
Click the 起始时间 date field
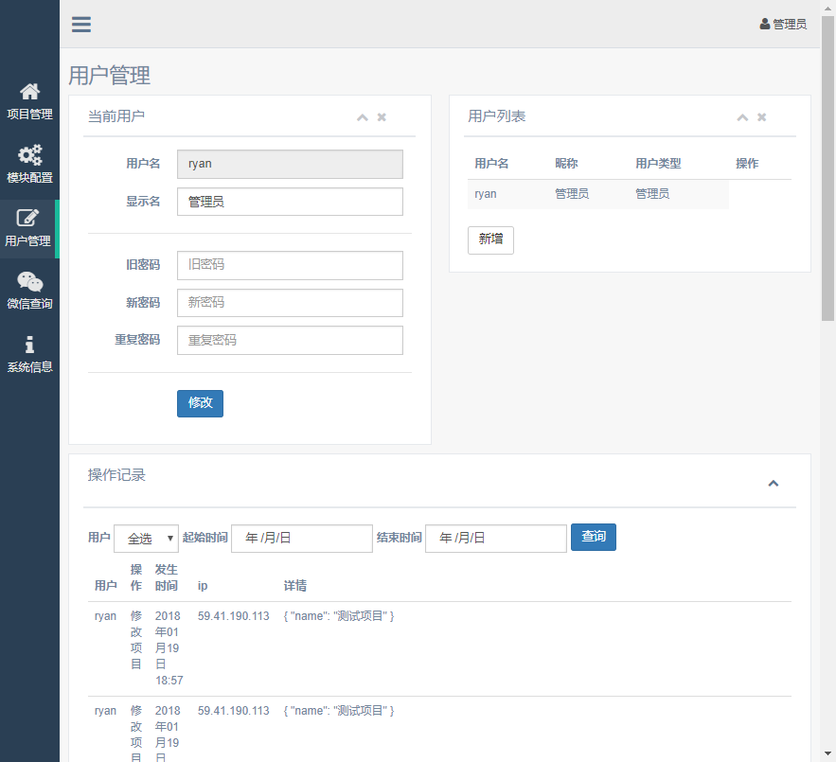[x=301, y=538]
